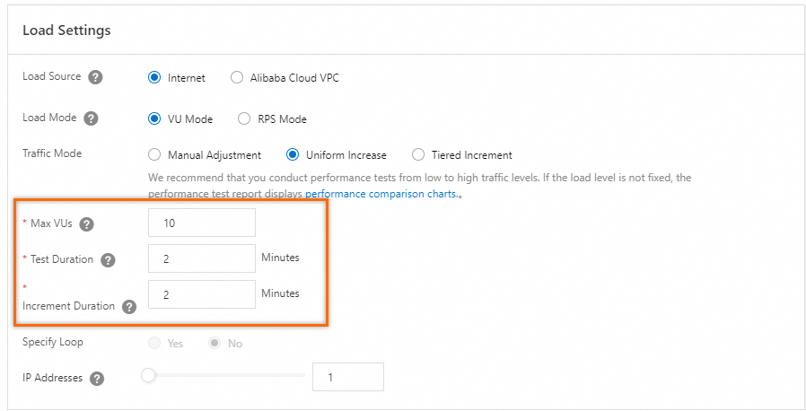Image resolution: width=806 pixels, height=411 pixels.
Task: Click the Increment Duration help icon
Action: click(x=129, y=307)
